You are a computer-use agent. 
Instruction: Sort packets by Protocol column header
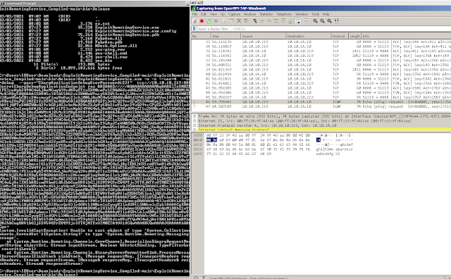340,36
